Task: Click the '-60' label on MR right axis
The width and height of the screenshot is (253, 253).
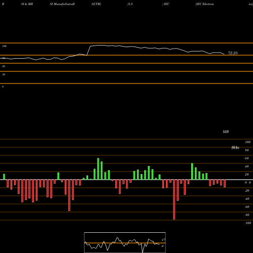Action: click(x=247, y=207)
